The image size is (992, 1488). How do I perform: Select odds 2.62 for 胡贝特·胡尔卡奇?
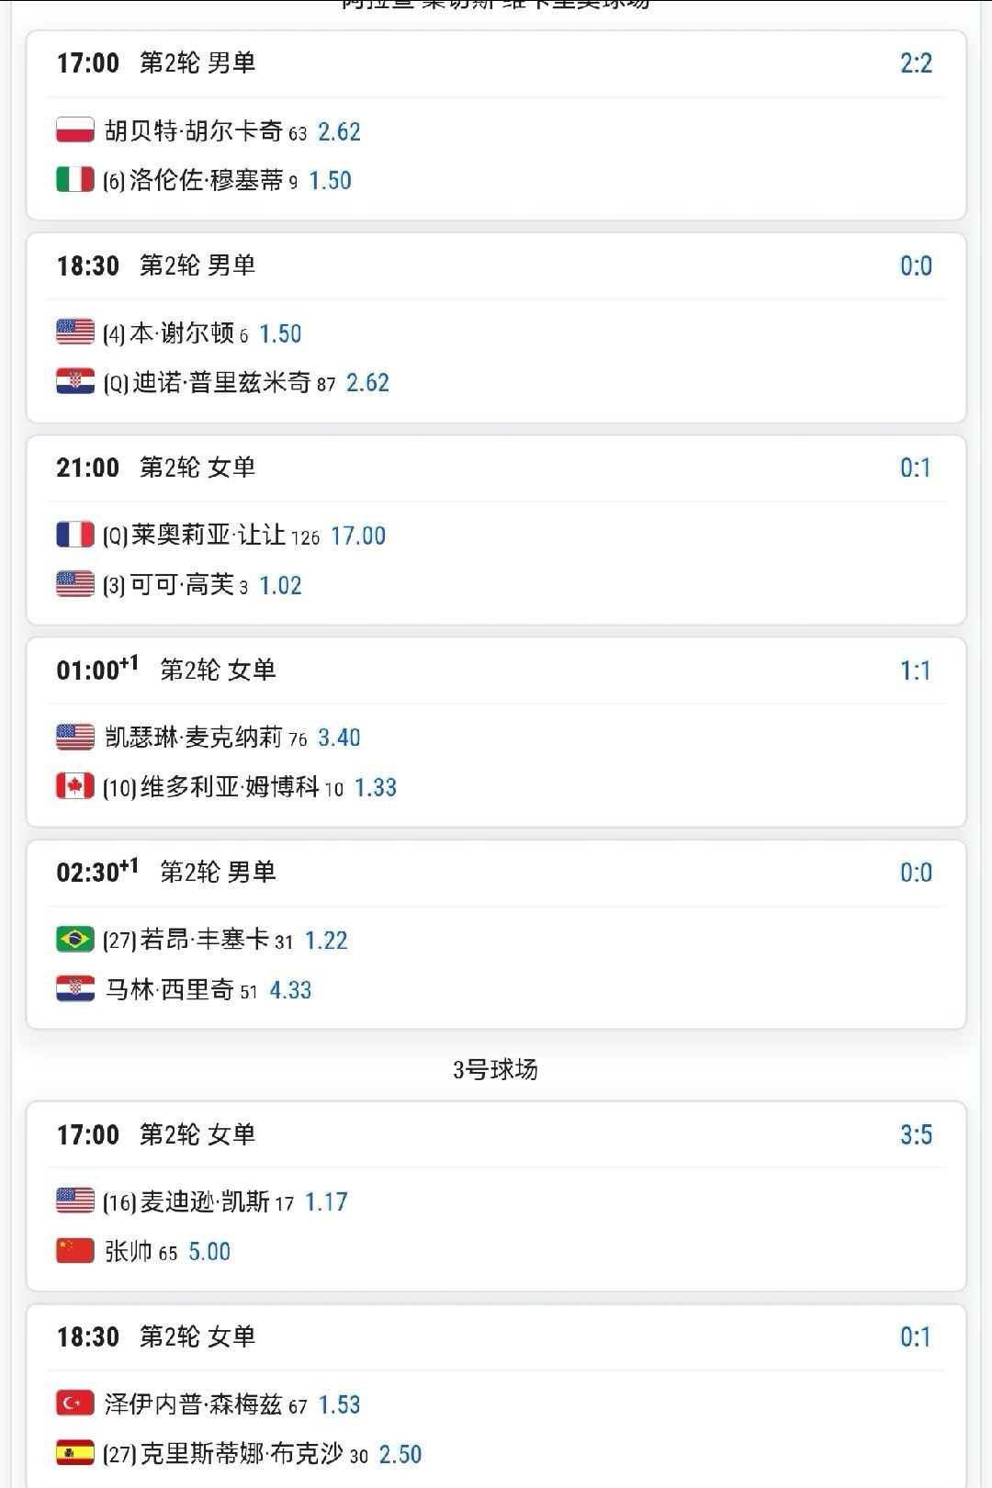tap(339, 131)
